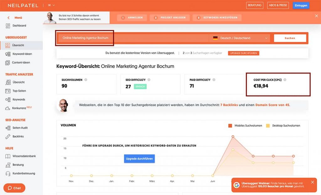
Task: Open the Chat button
Action: pyautogui.click(x=14, y=188)
